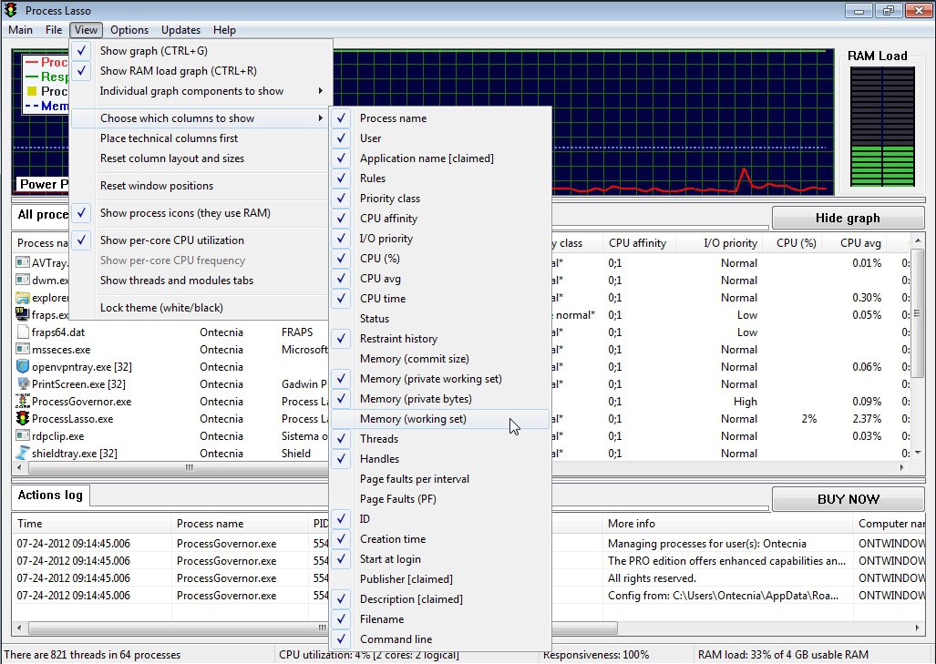Sort log by Time column header
This screenshot has width=936, height=664.
click(91, 523)
